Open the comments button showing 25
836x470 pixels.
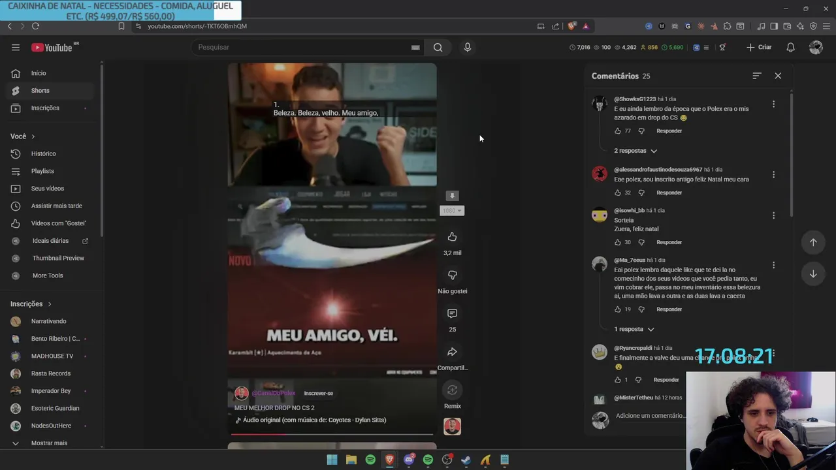452,314
